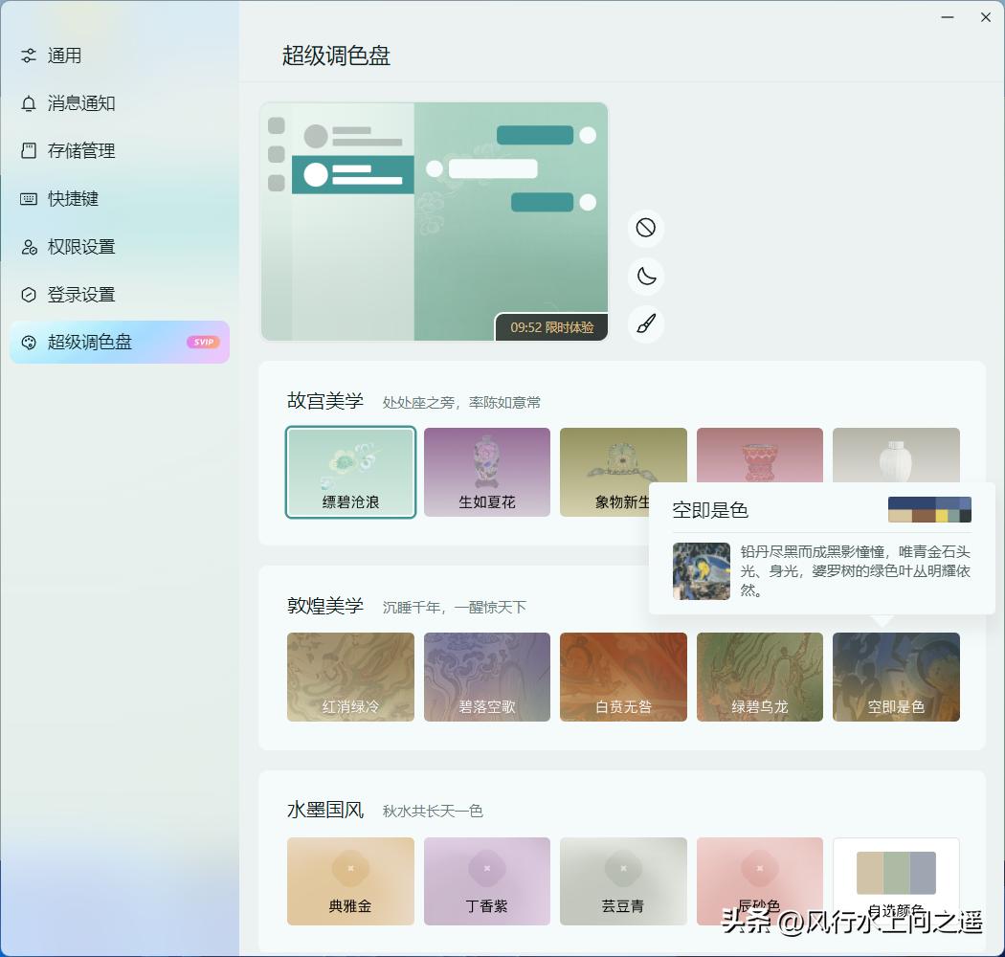The width and height of the screenshot is (1005, 957).
Task: Click the 09:52 限时体验 trial button
Action: [552, 326]
